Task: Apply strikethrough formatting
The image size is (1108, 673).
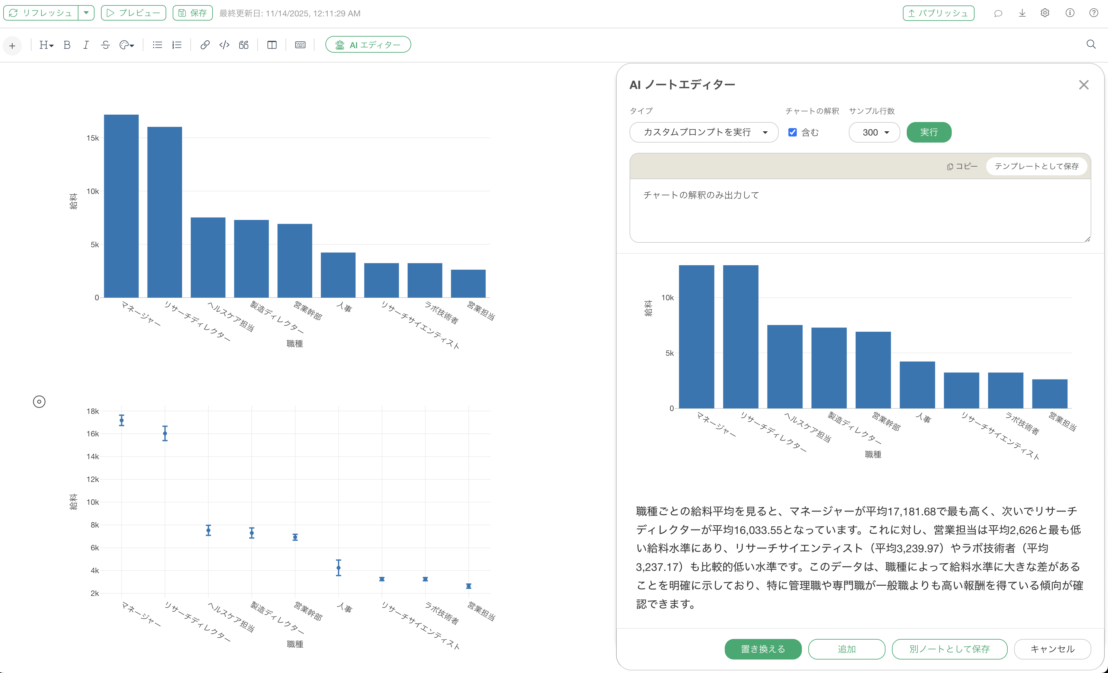Action: pyautogui.click(x=105, y=45)
